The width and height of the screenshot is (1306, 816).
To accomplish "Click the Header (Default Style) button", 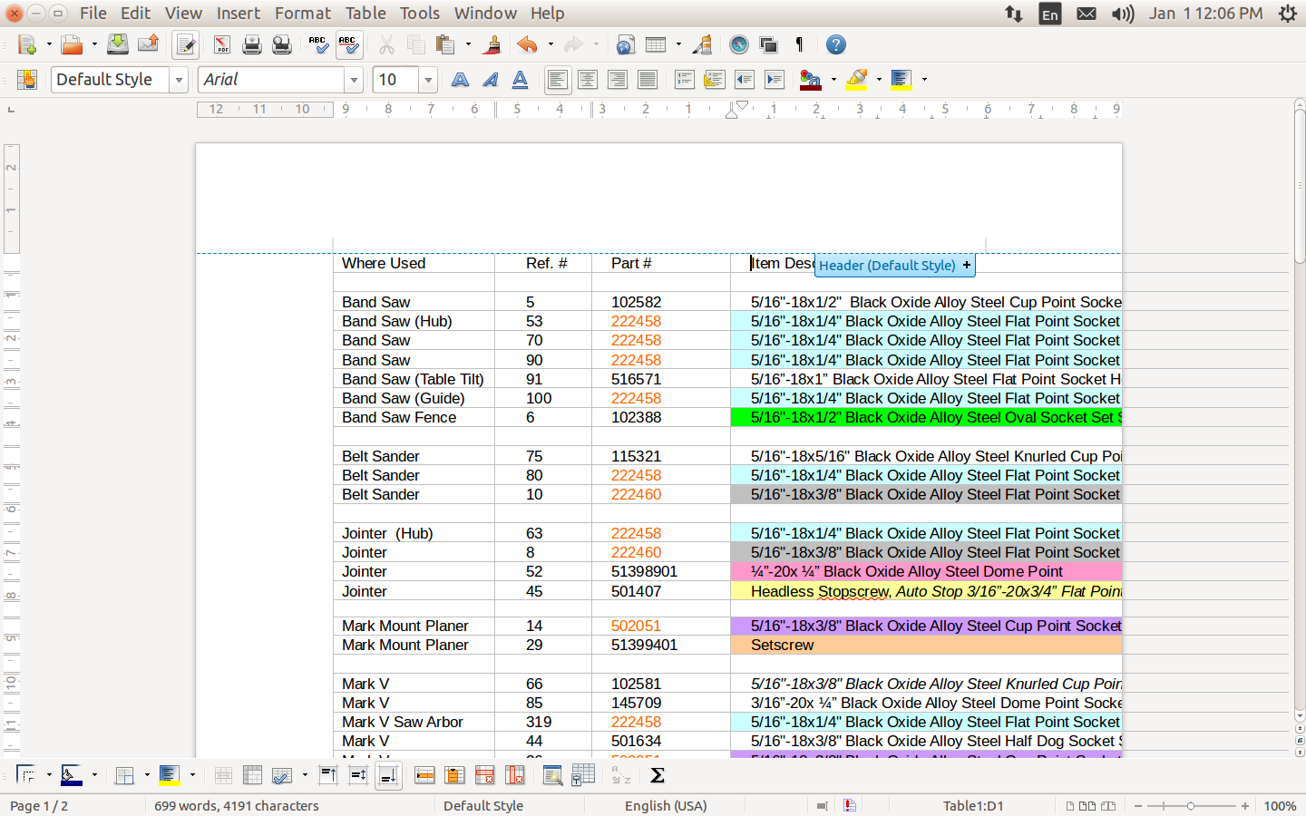I will [x=895, y=265].
